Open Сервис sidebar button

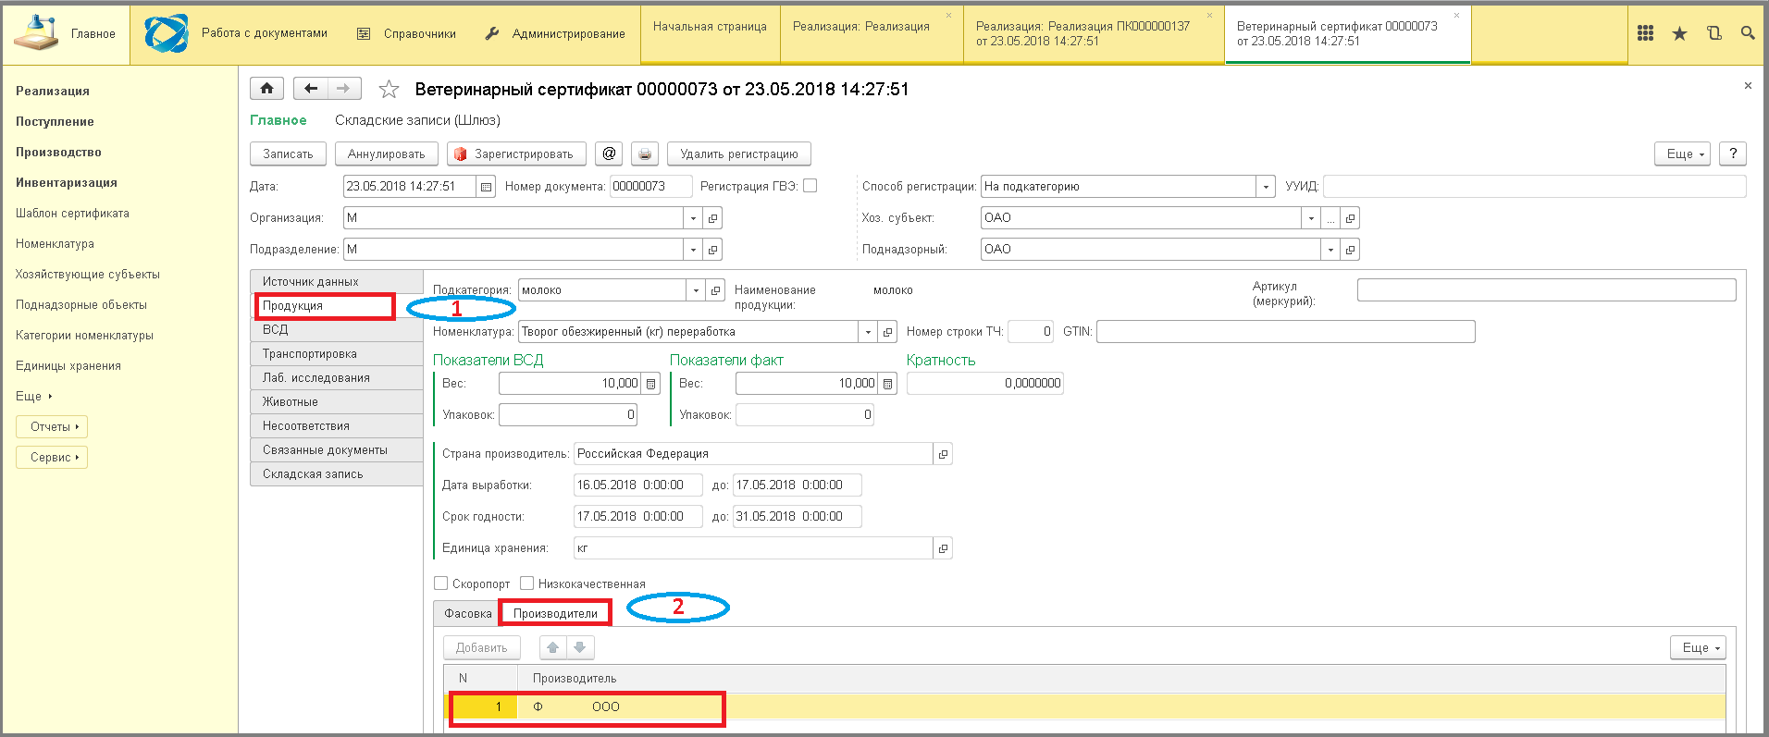52,457
